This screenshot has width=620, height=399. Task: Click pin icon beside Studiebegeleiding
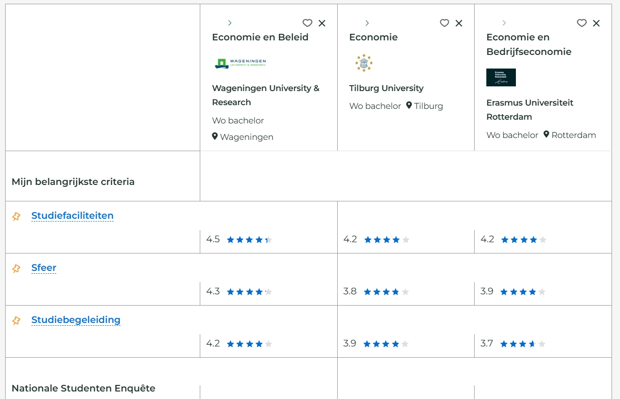pos(16,320)
